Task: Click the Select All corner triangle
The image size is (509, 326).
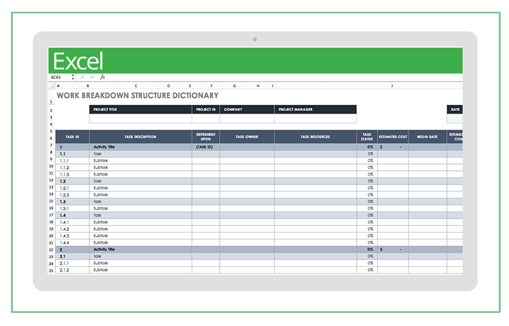Action: click(x=51, y=86)
